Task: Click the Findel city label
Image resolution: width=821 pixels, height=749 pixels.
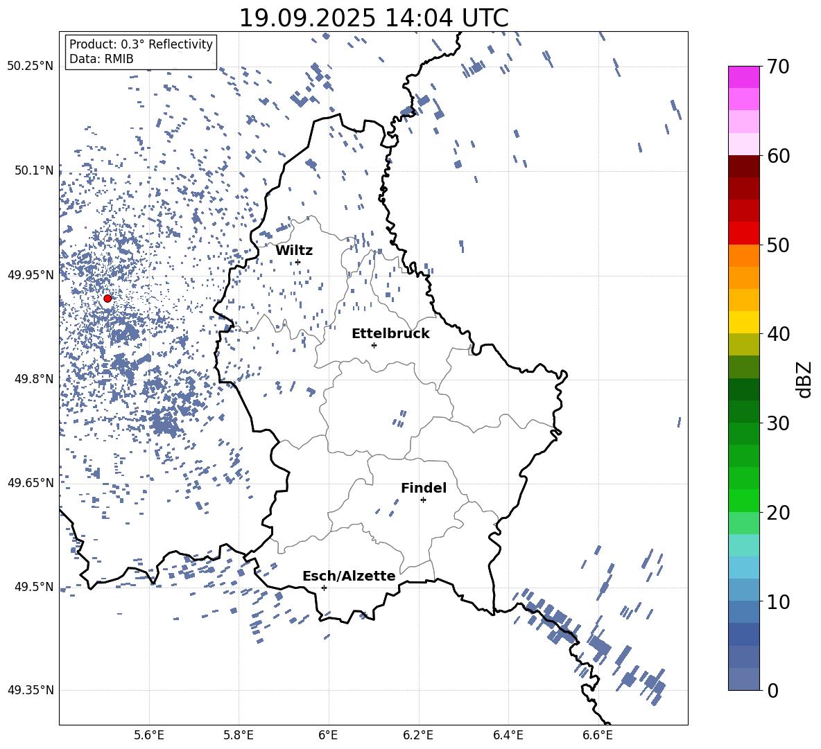Action: (x=424, y=488)
